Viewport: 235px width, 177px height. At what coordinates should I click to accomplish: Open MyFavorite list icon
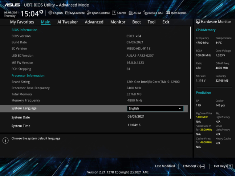coord(67,13)
